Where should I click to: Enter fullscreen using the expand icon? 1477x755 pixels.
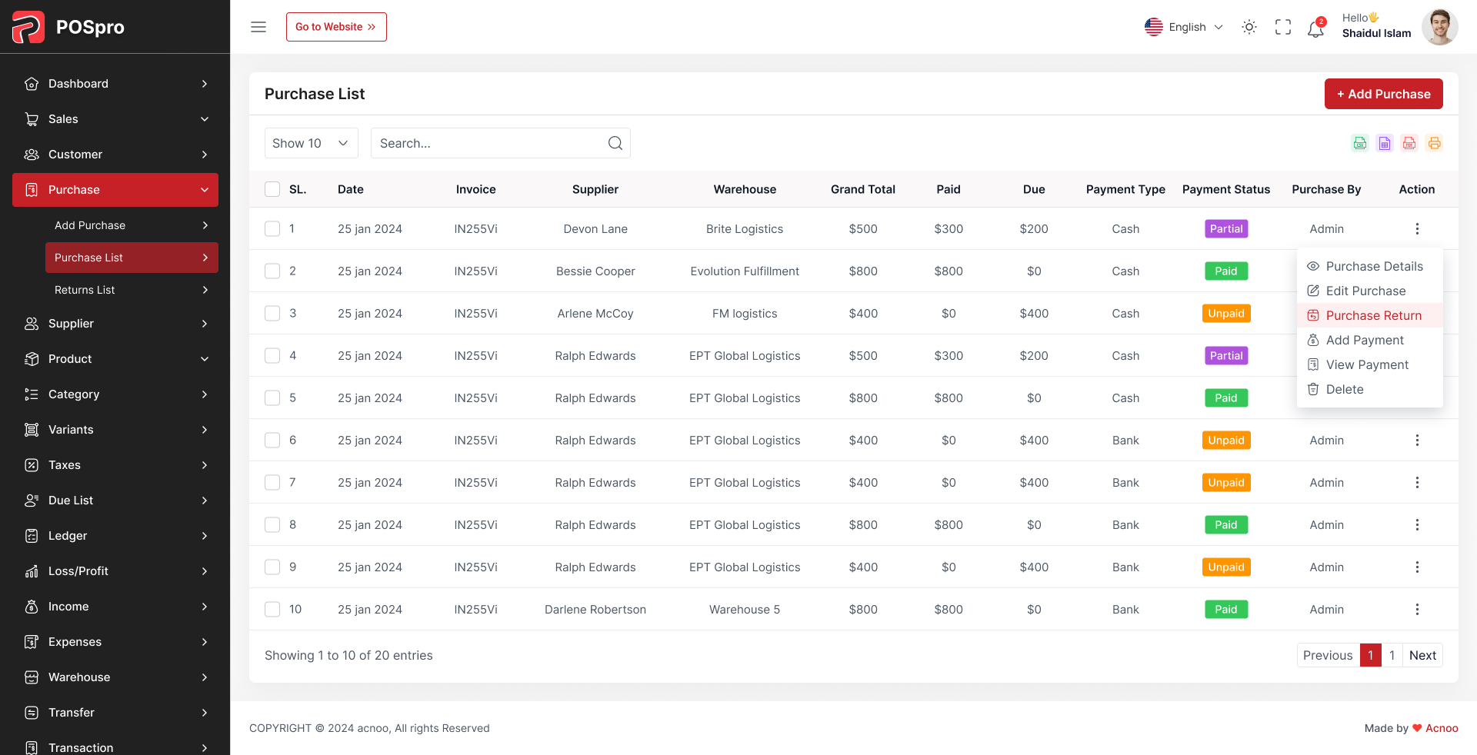(1282, 26)
